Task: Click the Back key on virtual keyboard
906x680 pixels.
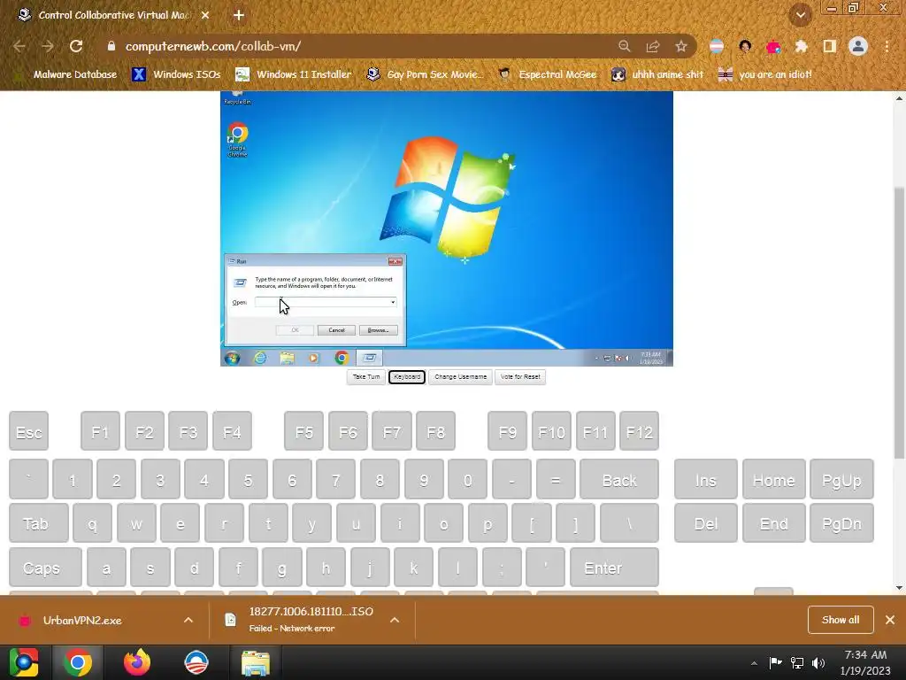Action: [x=619, y=479]
